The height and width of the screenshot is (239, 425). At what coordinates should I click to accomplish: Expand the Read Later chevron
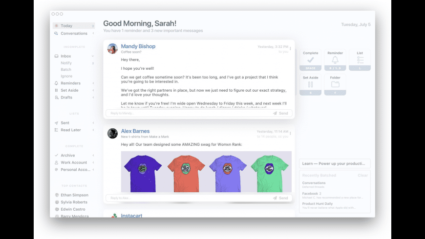pyautogui.click(x=93, y=130)
